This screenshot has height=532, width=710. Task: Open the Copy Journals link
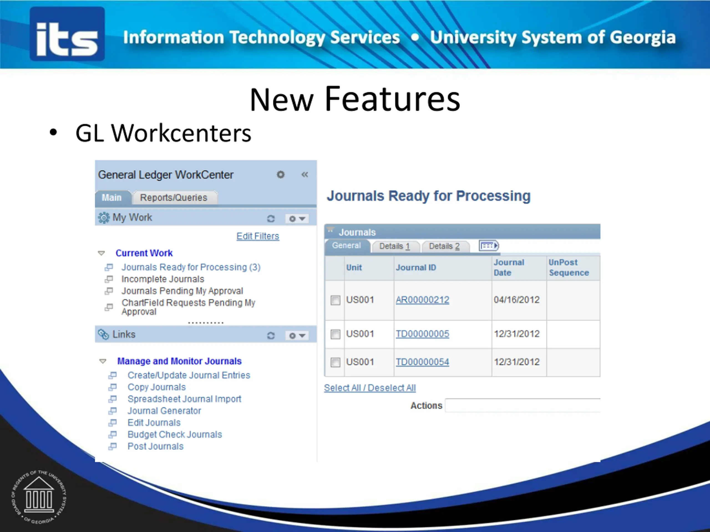pos(157,387)
